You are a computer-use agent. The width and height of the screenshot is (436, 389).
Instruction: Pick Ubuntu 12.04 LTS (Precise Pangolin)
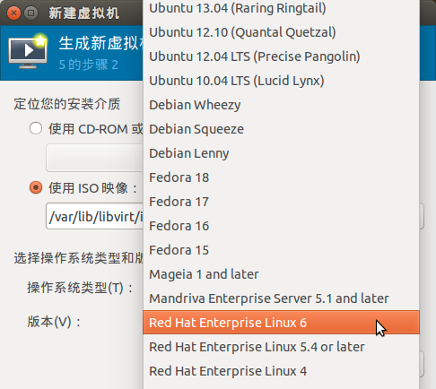[281, 56]
